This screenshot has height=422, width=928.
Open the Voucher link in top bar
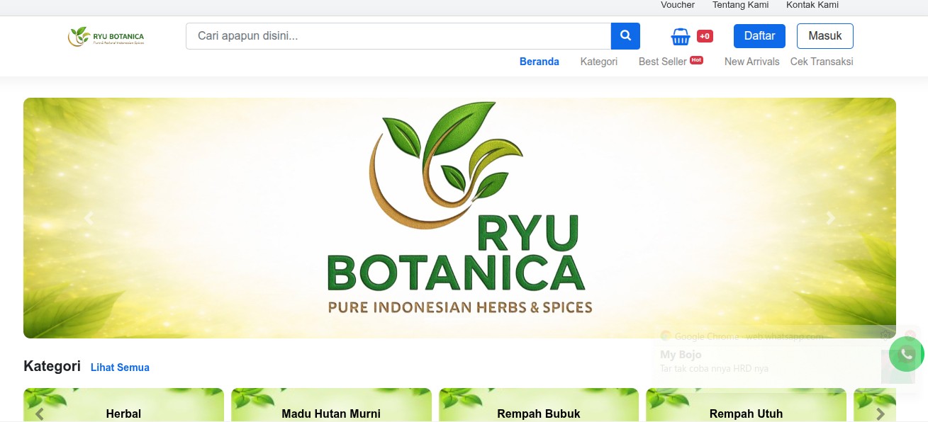678,5
